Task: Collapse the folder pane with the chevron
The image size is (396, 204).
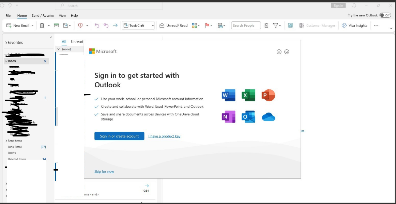Action: click(x=51, y=38)
